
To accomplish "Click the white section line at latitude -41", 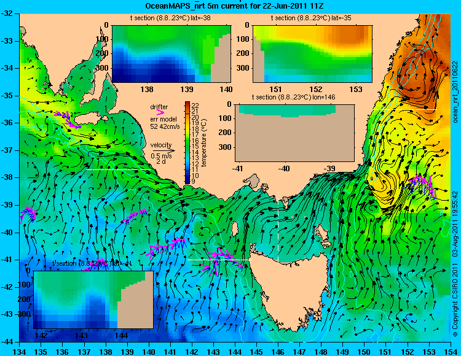I will coord(219,260).
